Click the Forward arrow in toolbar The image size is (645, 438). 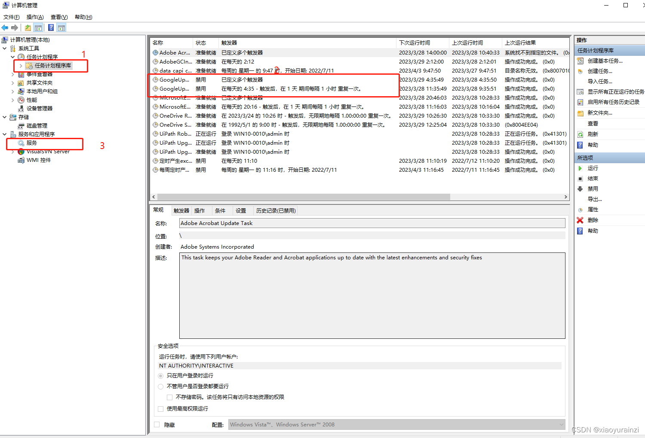coord(15,28)
